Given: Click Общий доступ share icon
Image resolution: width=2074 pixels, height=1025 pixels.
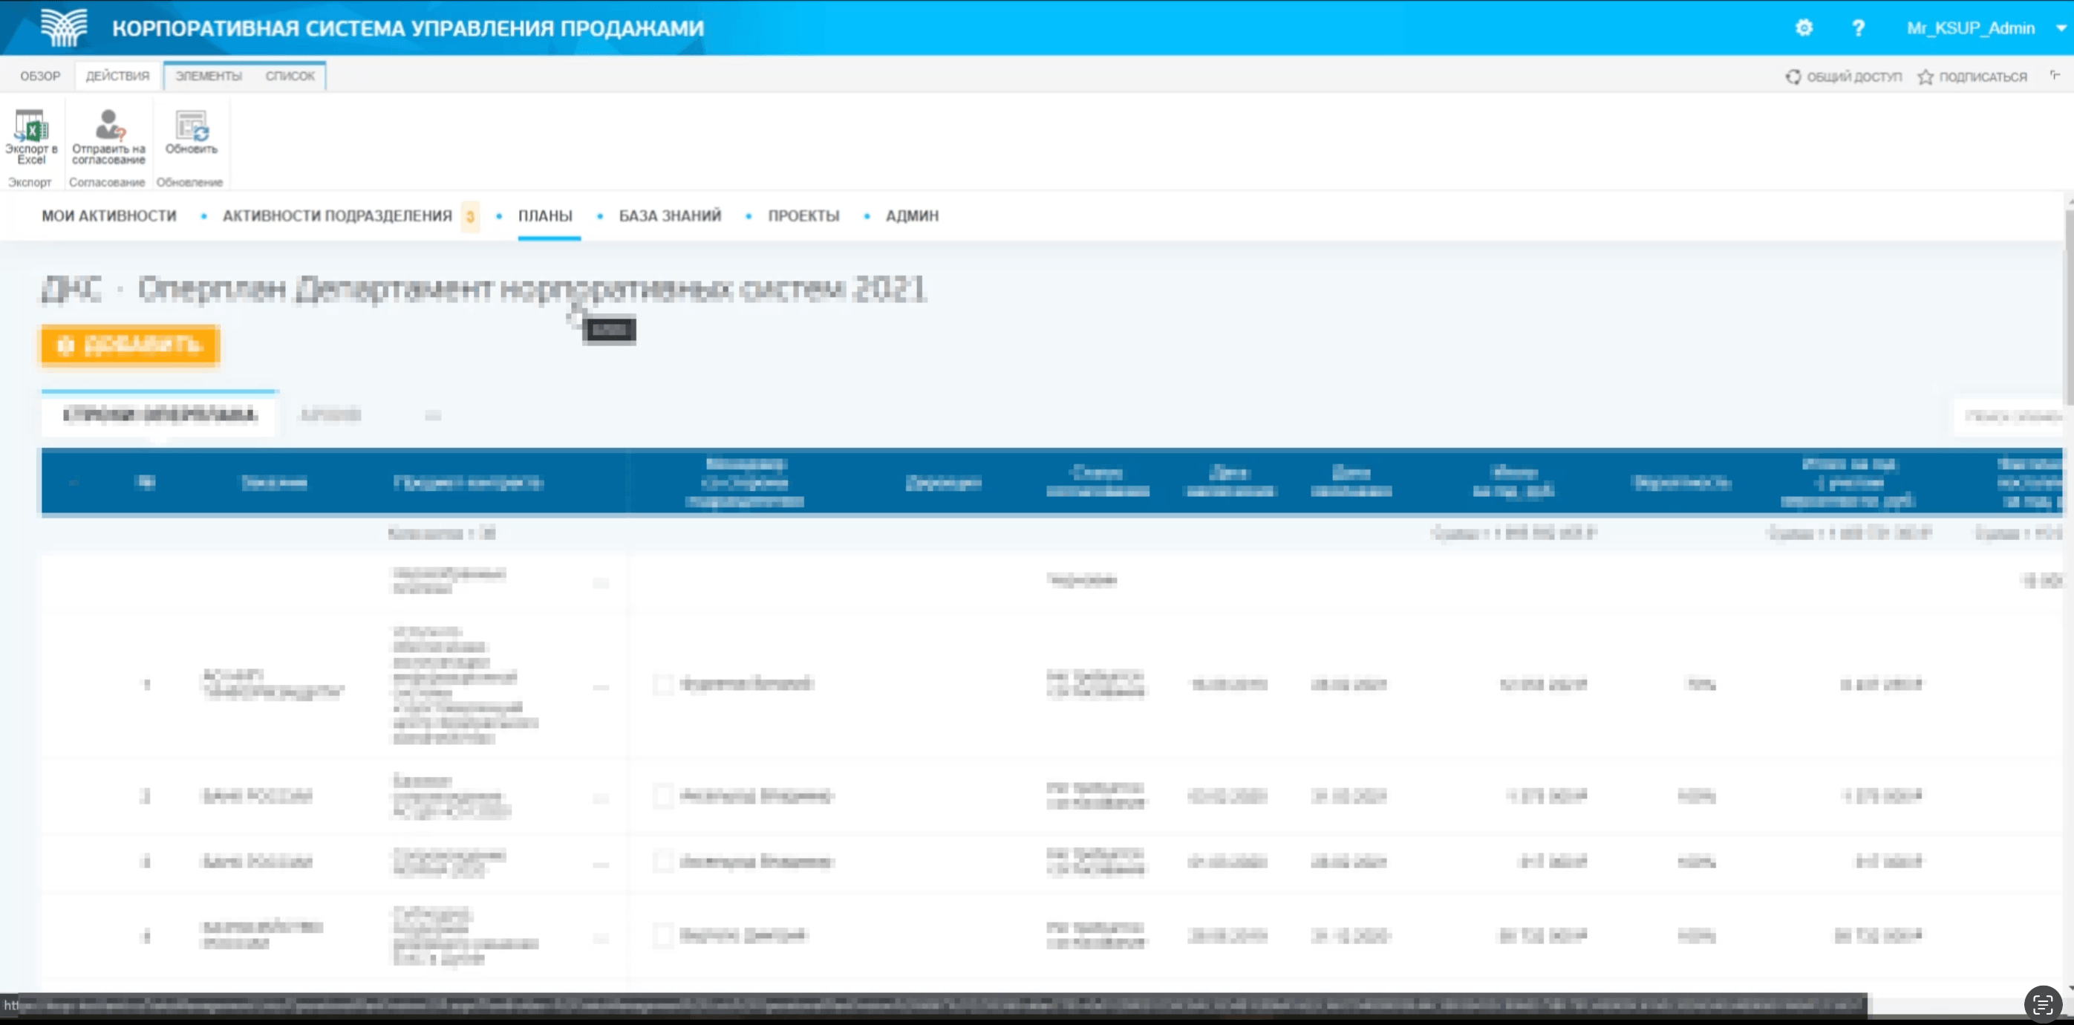Looking at the screenshot, I should (x=1793, y=77).
